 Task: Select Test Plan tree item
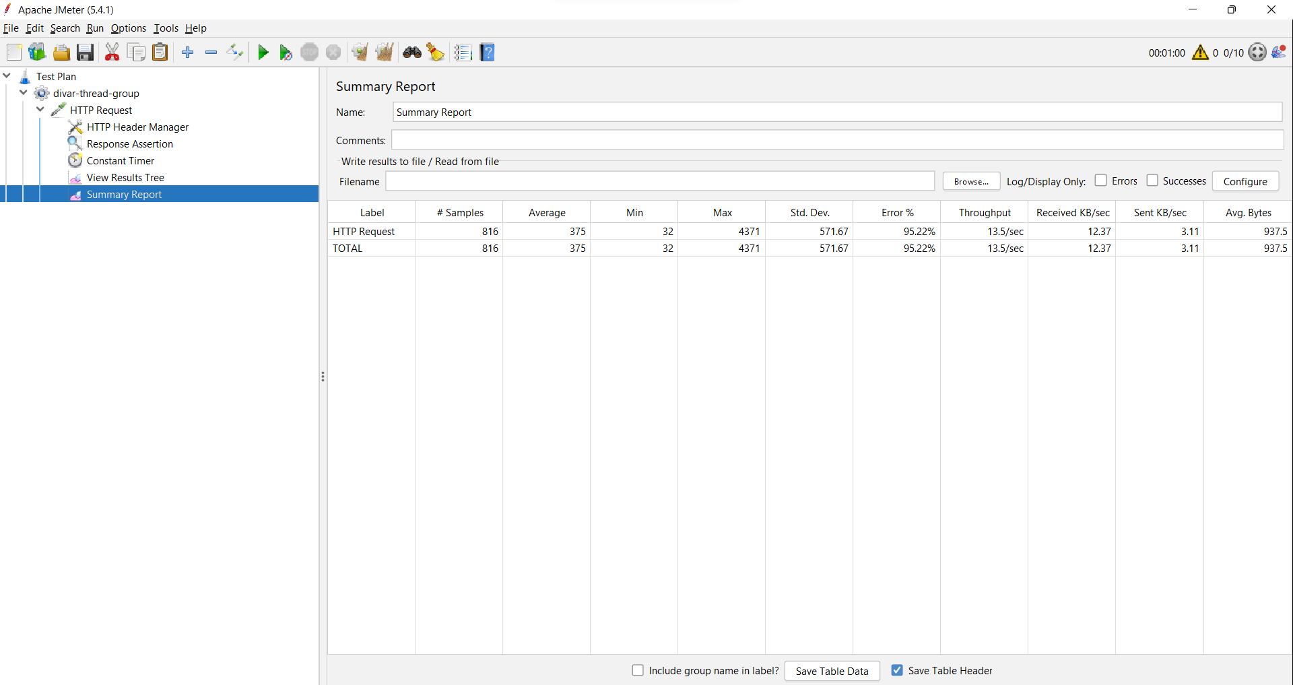[x=56, y=76]
